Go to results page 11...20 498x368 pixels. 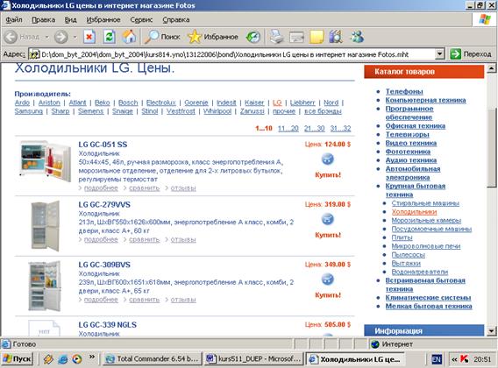[x=288, y=128]
